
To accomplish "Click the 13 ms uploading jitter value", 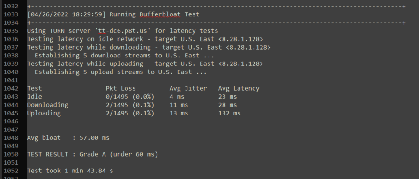I will (x=179, y=113).
